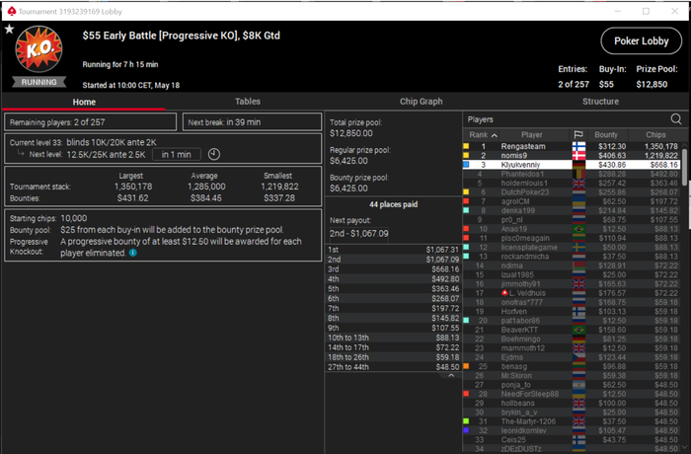Click the blind level clock icon

214,154
